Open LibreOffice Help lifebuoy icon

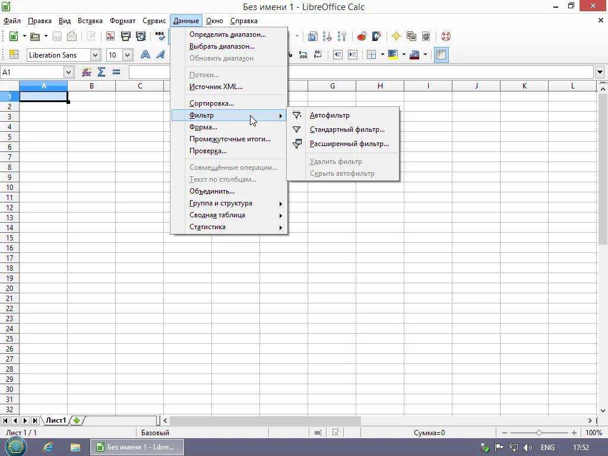[x=445, y=36]
